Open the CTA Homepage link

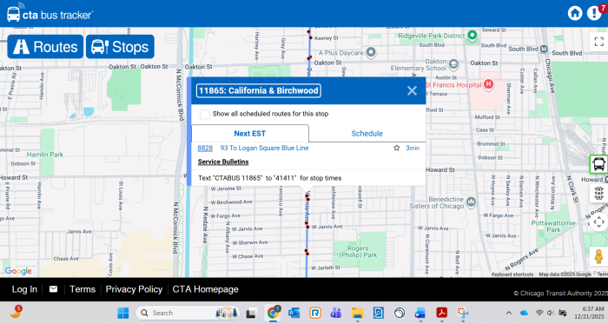[205, 289]
